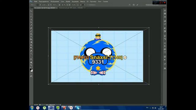
Task: Open uTorrent from the taskbar
Action: [44, 108]
